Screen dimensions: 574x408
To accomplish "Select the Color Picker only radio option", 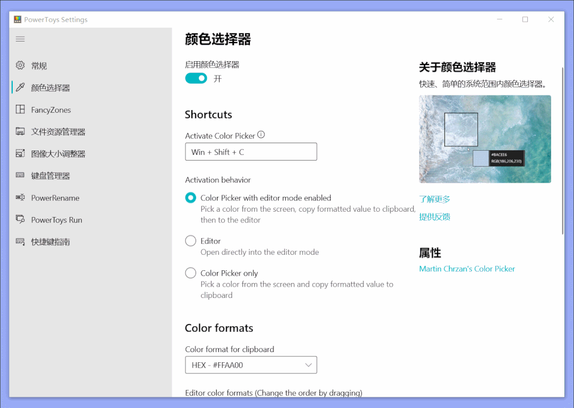I will click(x=191, y=273).
